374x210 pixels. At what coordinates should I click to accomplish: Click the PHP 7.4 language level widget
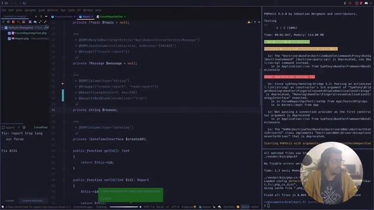click(x=149, y=207)
